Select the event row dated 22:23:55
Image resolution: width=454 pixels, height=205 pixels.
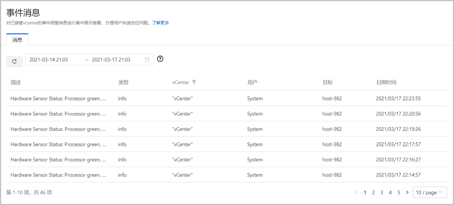226,99
